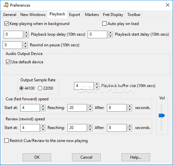Increase Review speed Start at value
Image resolution: width=173 pixels, height=165 pixels.
tap(43, 126)
